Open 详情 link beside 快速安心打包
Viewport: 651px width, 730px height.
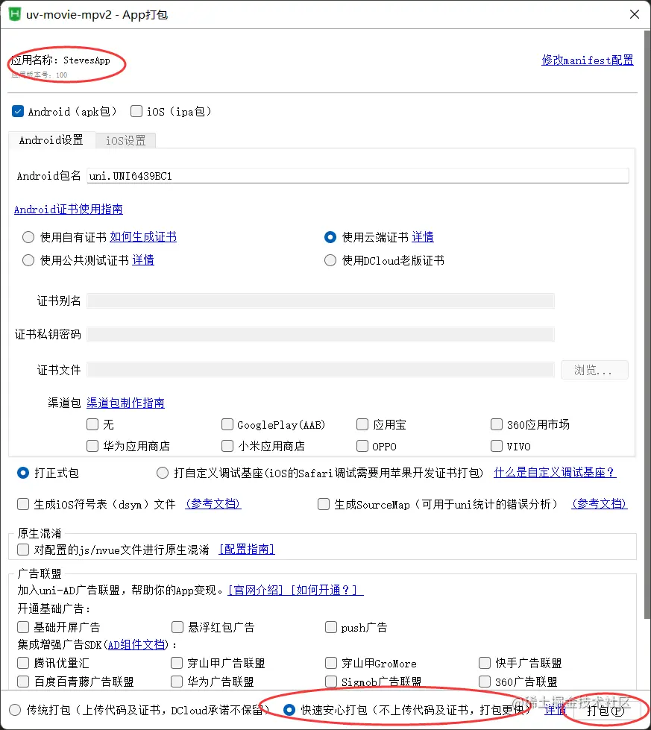[555, 710]
